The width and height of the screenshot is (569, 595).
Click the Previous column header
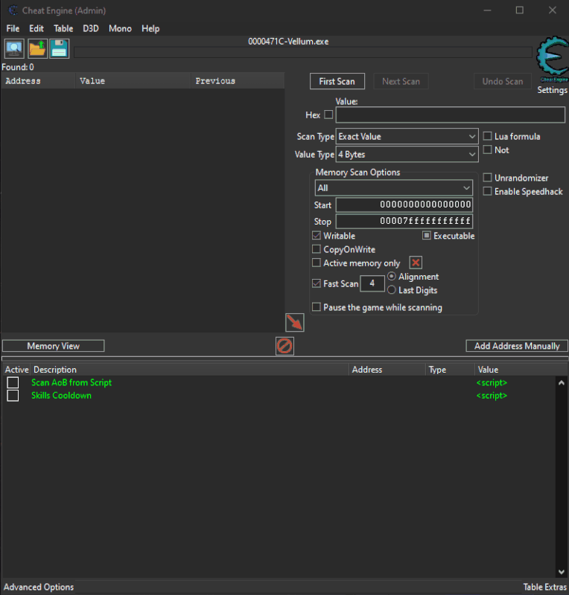tap(237, 81)
